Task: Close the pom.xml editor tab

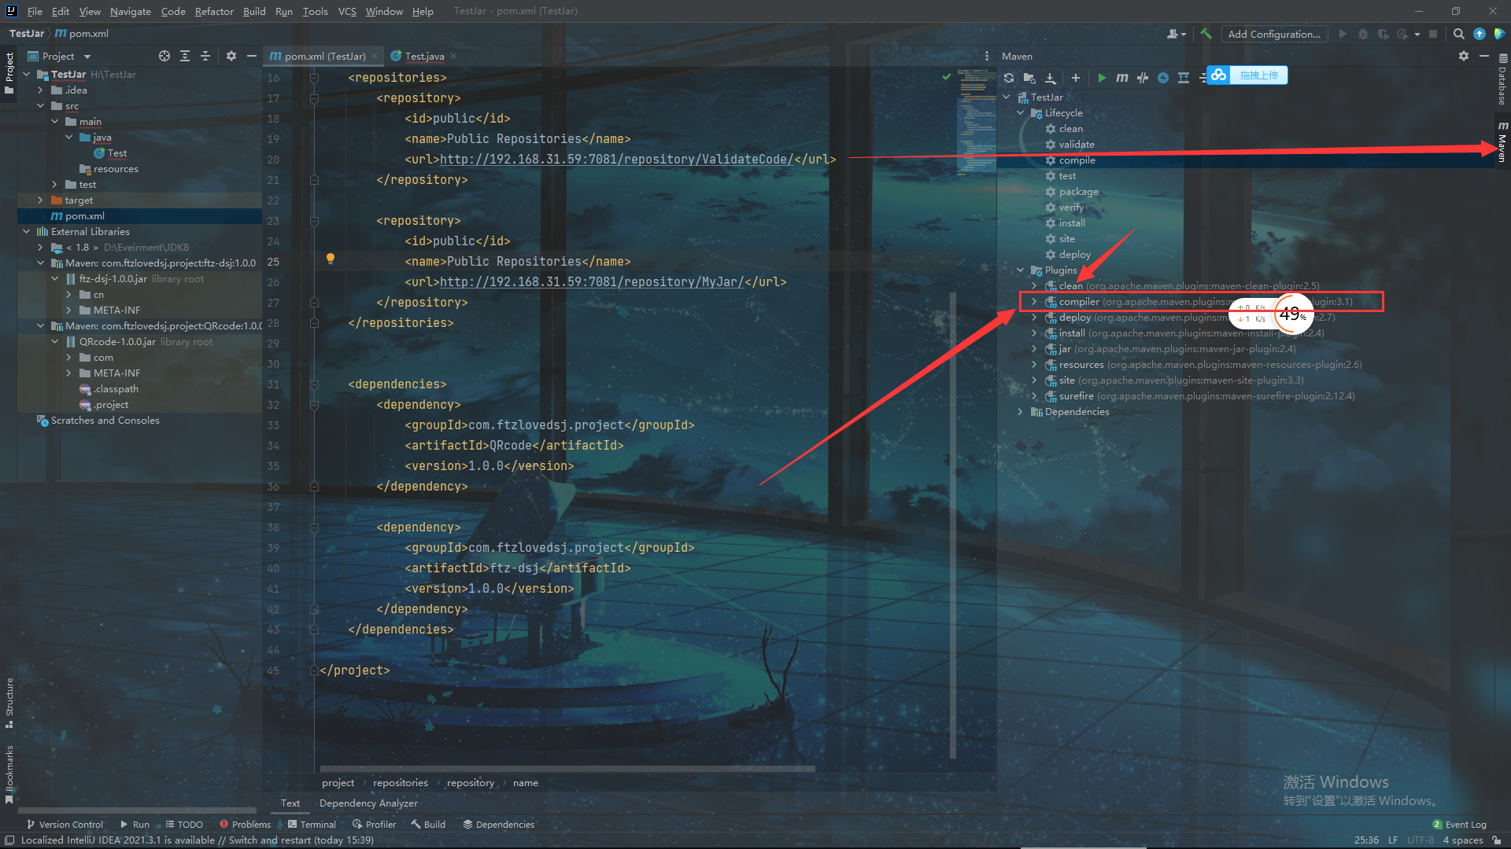Action: pyautogui.click(x=375, y=56)
